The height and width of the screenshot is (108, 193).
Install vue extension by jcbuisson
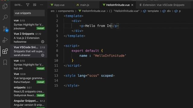(40, 28)
